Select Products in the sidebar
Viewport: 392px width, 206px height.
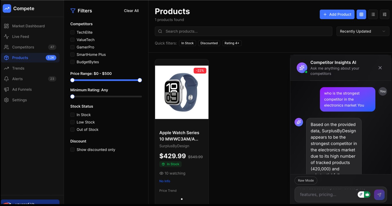[x=30, y=58]
